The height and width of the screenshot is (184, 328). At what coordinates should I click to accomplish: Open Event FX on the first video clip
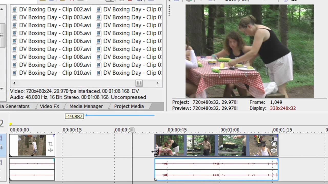[x=50, y=150]
